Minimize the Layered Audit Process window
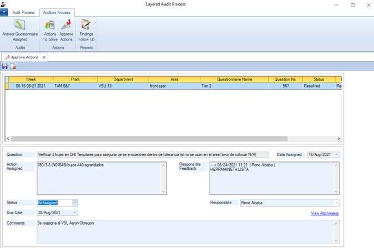Image resolution: width=374 pixels, height=248 pixels. [x=337, y=5]
